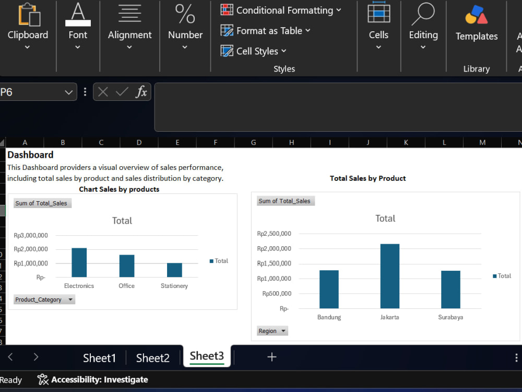Click the Cell Styles icon

227,51
